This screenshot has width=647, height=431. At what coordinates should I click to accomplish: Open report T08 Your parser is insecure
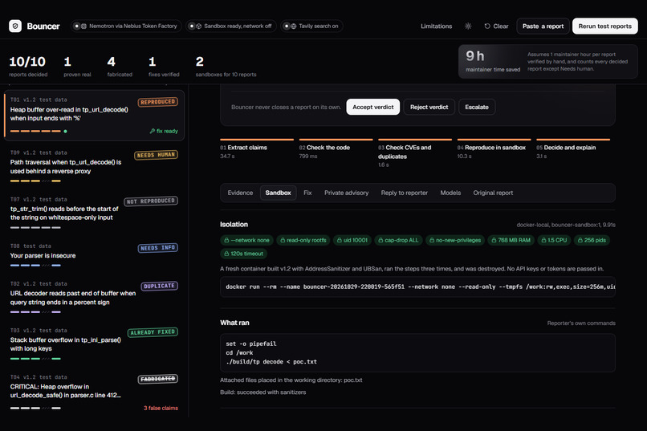[94, 256]
